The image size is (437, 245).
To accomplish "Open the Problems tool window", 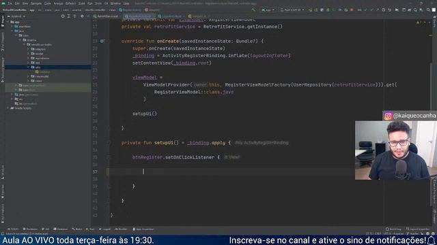I will click(30, 229).
